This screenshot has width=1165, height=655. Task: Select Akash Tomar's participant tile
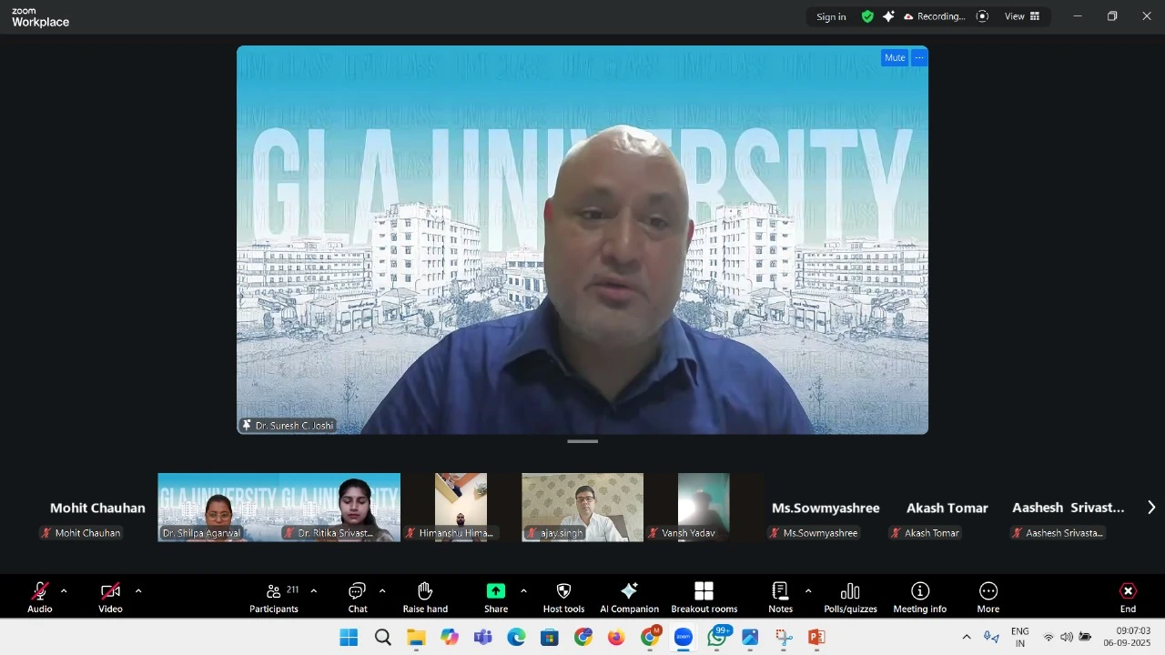coord(947,508)
